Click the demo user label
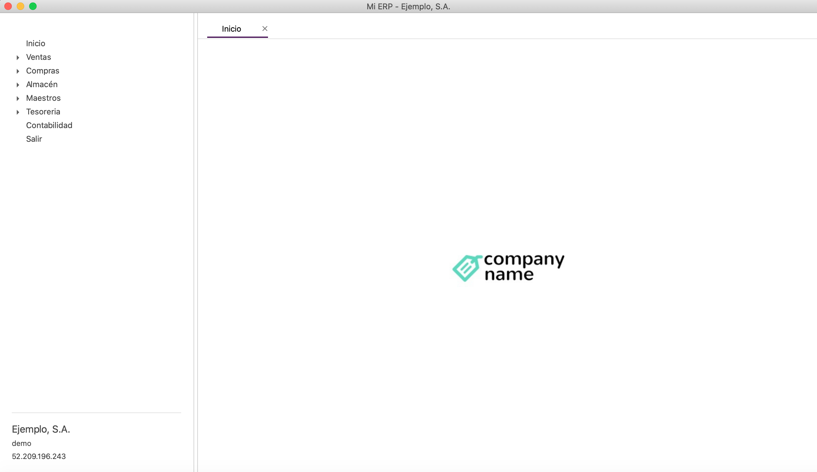The height and width of the screenshot is (472, 817). (21, 443)
